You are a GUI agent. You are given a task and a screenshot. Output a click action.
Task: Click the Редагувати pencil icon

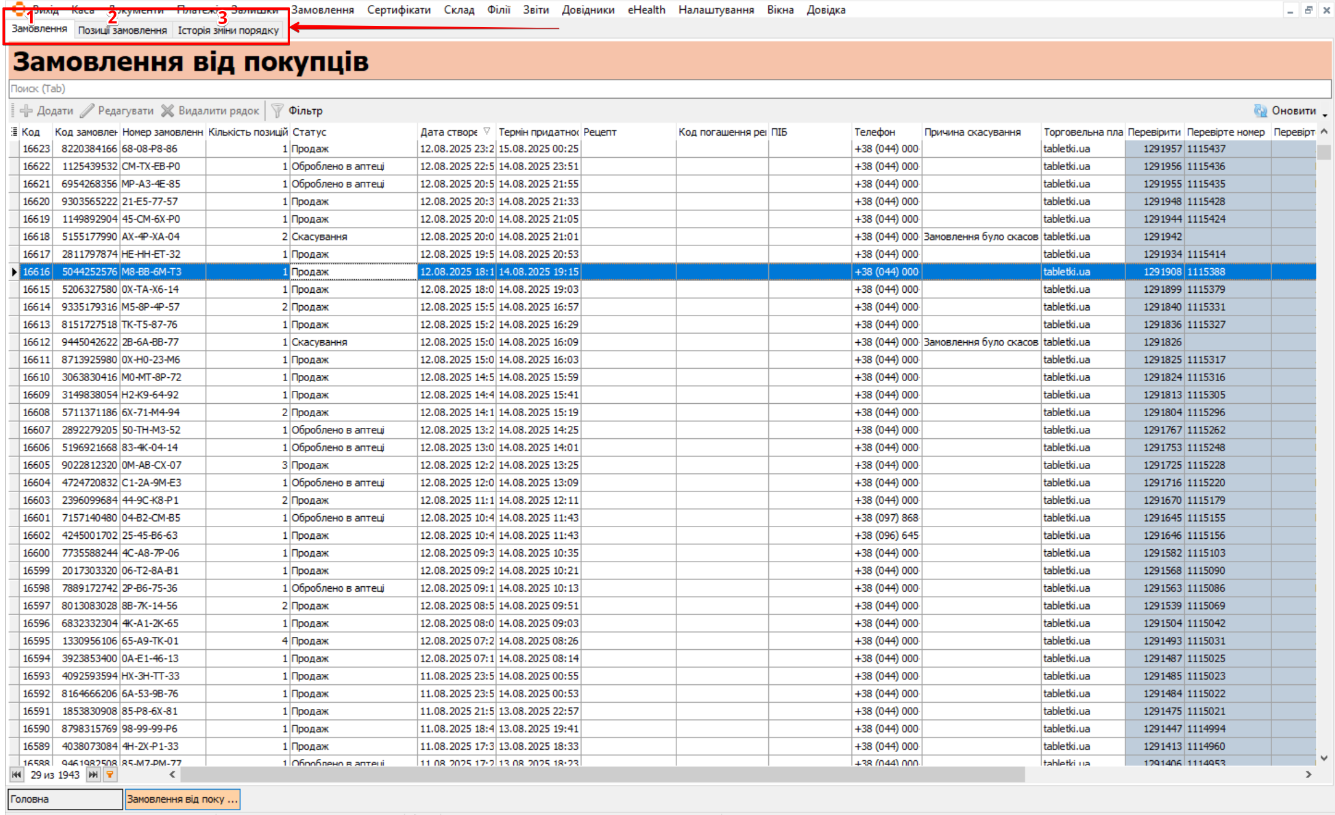(x=87, y=111)
